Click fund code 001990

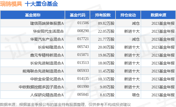coord(83,86)
